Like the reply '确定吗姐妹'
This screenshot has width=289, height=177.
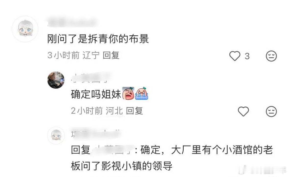tap(243, 111)
